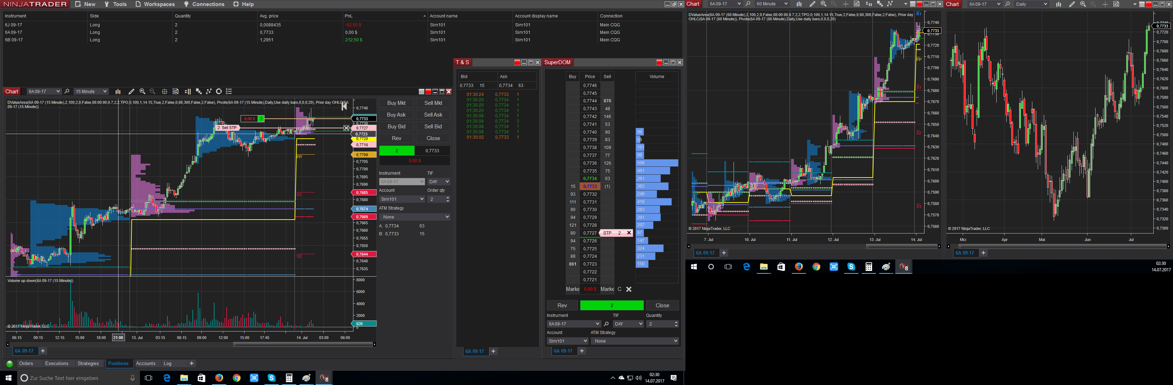
Task: Click Quantity stepper in SuperDOM
Action: (x=676, y=324)
